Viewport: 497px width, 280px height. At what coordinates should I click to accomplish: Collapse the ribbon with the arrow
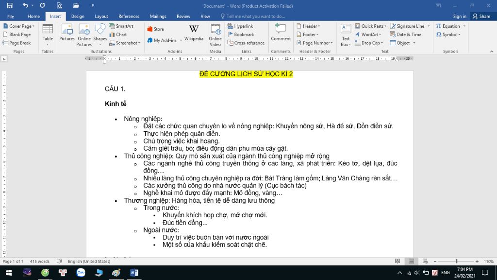[x=492, y=52]
